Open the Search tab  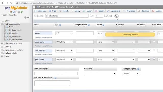pyautogui.click(x=64, y=11)
